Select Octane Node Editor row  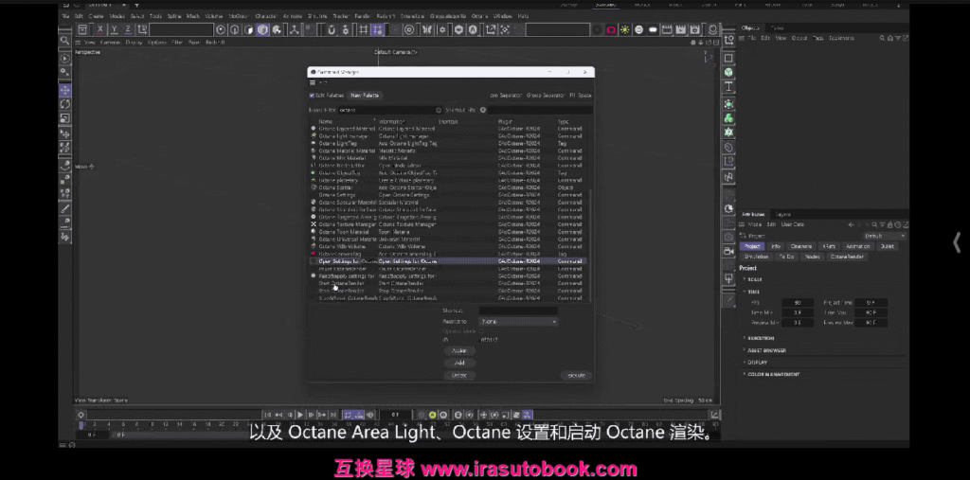click(446, 165)
